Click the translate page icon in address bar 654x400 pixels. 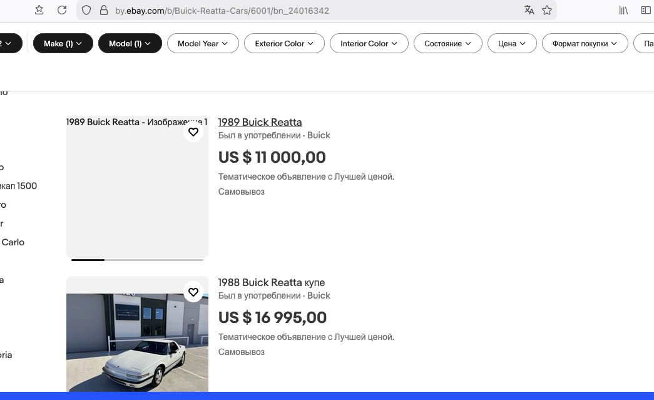529,10
